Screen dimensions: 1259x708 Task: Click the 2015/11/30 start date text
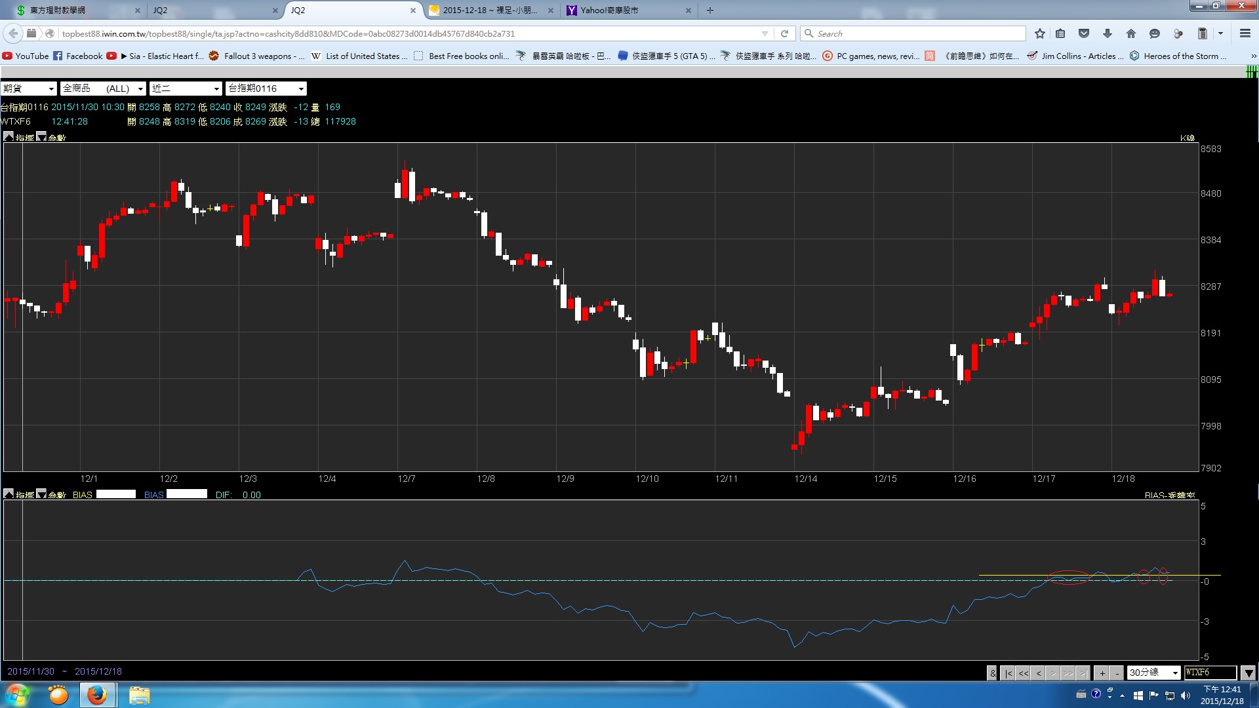click(31, 671)
